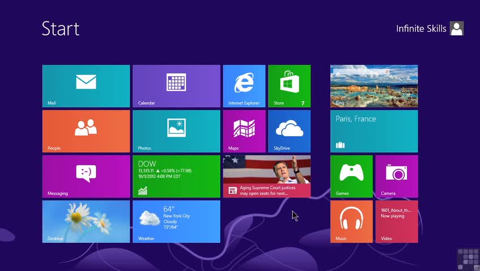Viewport: 480px width, 271px height.
Task: Open the Desktop tile
Action: tap(86, 221)
